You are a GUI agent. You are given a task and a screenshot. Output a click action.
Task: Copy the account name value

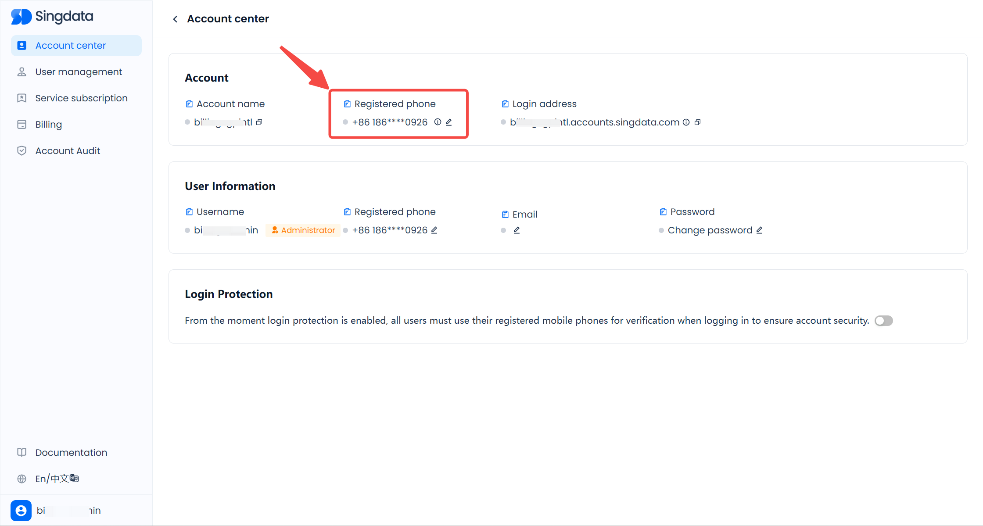click(x=259, y=122)
